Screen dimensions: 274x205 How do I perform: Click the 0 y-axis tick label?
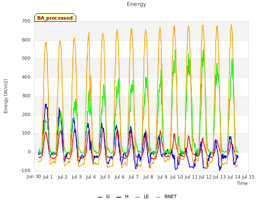click(29, 152)
